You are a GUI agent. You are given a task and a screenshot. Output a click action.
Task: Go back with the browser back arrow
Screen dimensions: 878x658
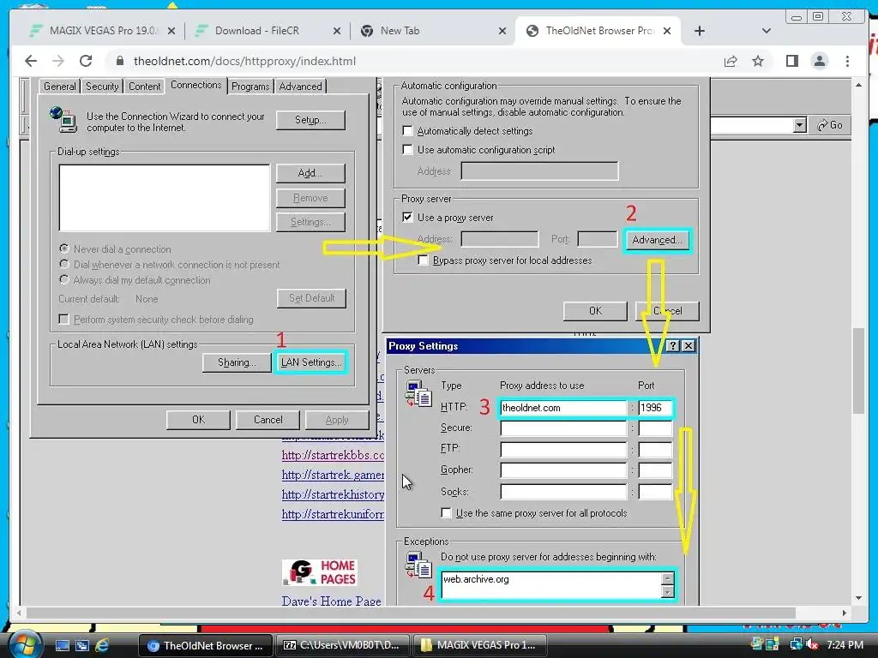31,61
